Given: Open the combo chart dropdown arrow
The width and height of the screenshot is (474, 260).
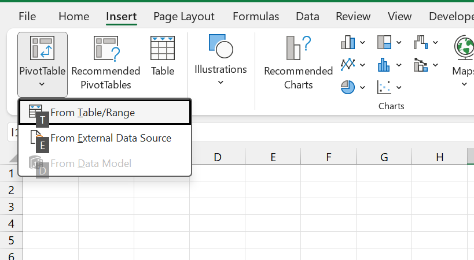Looking at the screenshot, I should (x=435, y=65).
